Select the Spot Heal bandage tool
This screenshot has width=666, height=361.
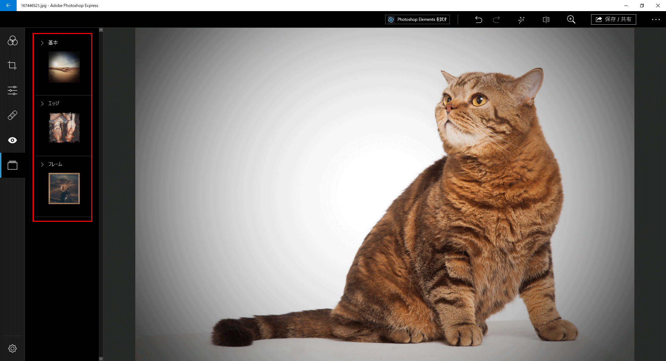pos(12,115)
